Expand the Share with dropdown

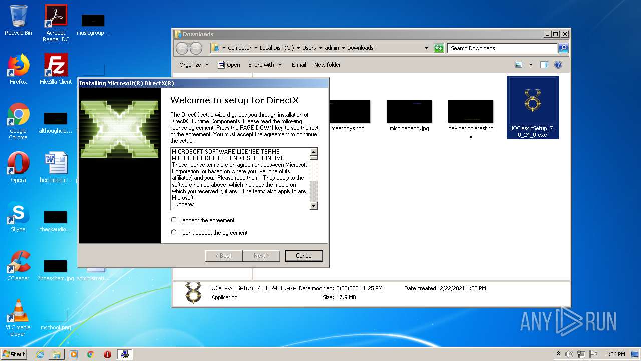coord(265,65)
